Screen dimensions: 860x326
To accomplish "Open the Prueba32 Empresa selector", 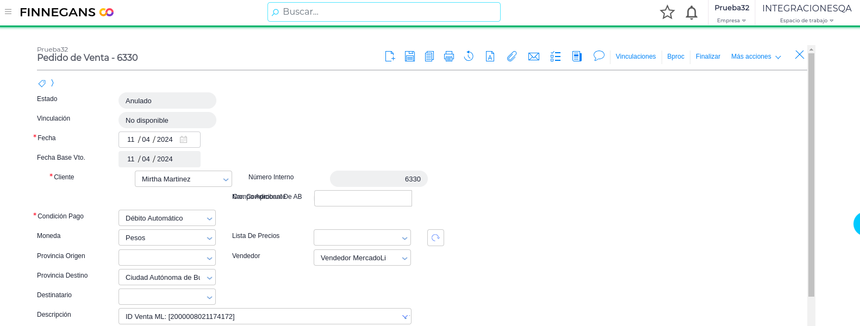I will coord(732,13).
